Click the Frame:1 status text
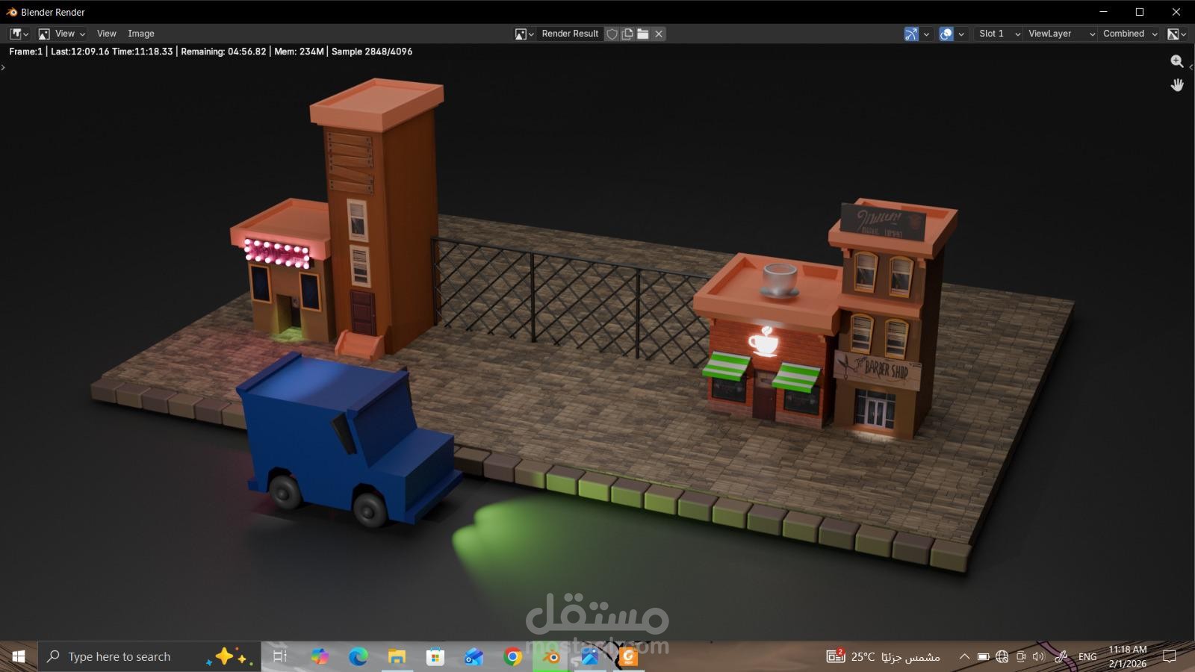1195x672 pixels. click(x=25, y=52)
